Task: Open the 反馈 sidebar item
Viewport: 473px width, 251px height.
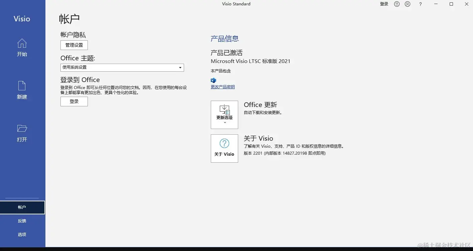Action: tap(22, 221)
